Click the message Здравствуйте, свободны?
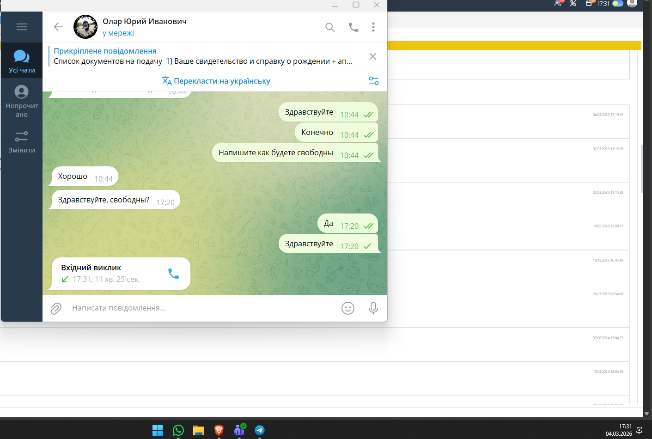 115,200
